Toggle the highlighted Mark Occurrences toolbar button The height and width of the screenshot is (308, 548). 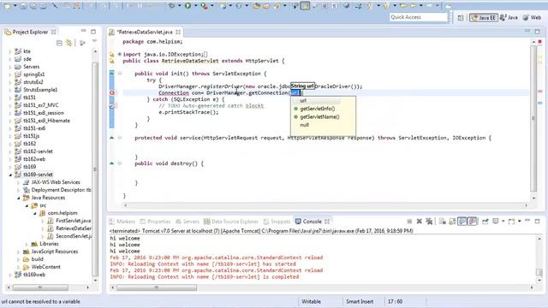click(x=305, y=6)
